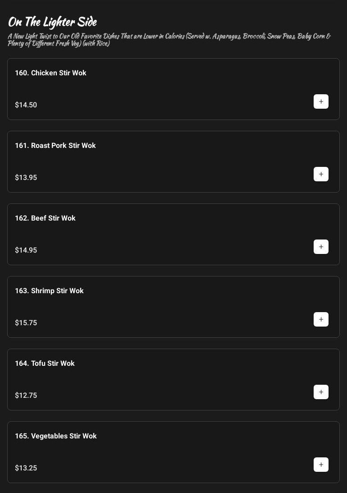The width and height of the screenshot is (347, 493).
Task: Open 162. Beef Stir Wok details
Action: coord(45,218)
